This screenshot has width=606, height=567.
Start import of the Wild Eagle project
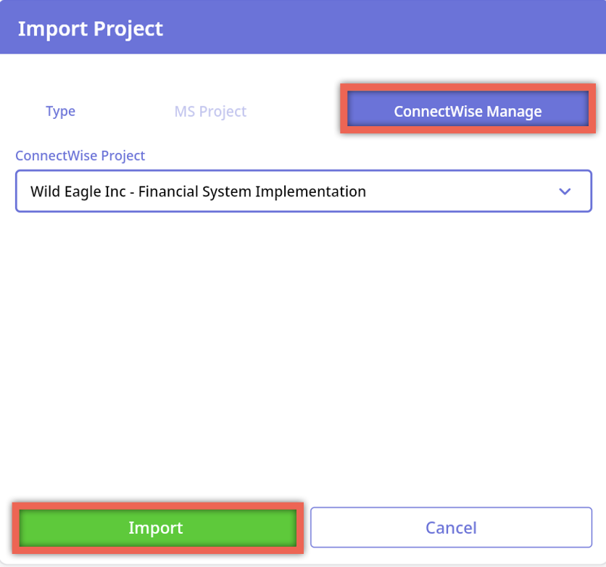click(156, 528)
